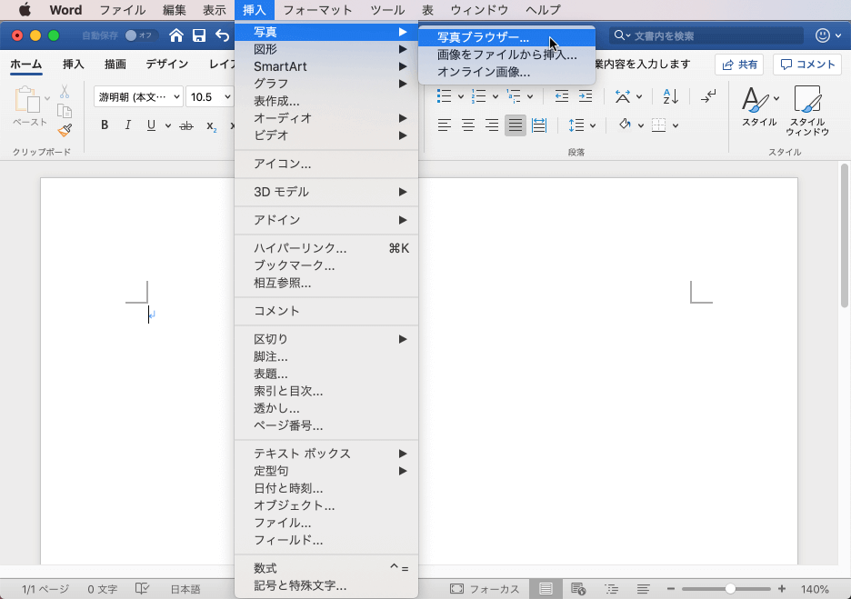
Task: Select 写真ブラウザー... menu item
Action: click(x=507, y=37)
